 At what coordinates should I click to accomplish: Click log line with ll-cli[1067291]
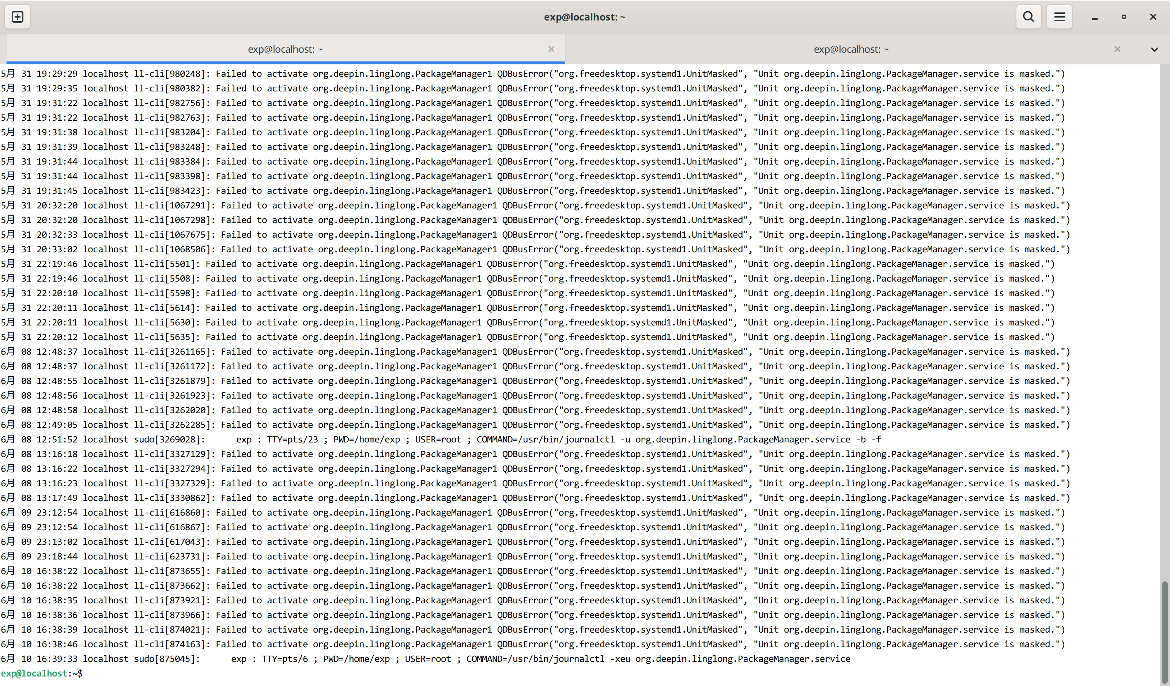[535, 205]
